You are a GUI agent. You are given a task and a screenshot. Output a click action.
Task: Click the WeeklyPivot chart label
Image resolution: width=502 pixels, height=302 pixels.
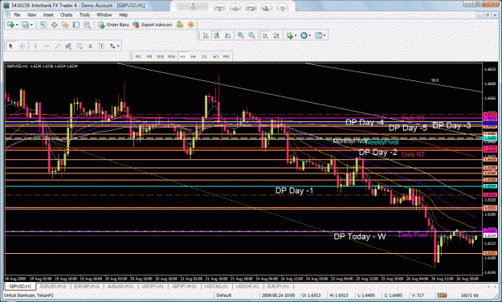point(382,142)
